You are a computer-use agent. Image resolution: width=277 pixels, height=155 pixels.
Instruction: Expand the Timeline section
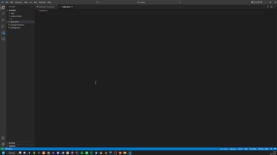point(20,146)
